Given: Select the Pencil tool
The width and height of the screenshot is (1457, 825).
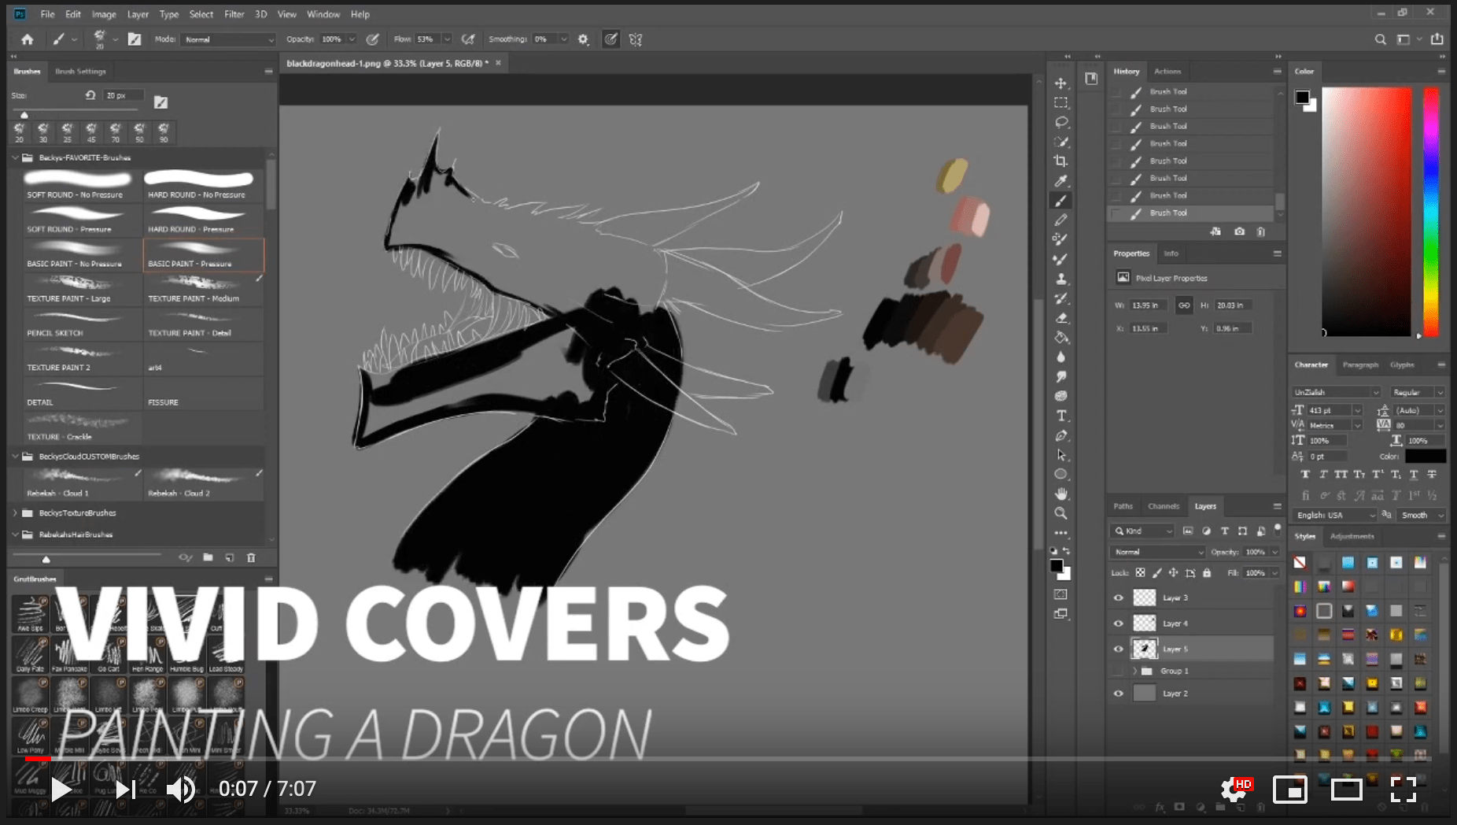Looking at the screenshot, I should 1060,220.
